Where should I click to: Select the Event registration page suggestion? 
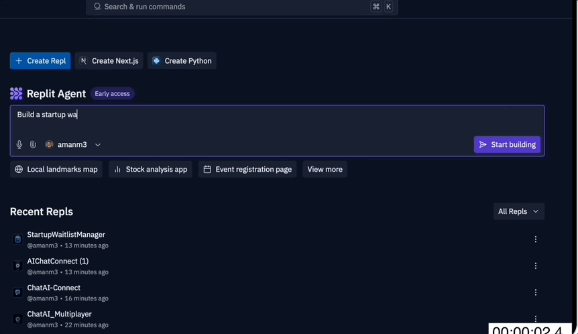pyautogui.click(x=247, y=169)
